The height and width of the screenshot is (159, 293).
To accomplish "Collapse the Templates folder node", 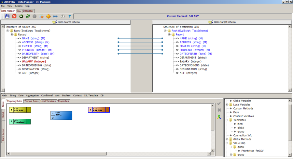I will 227,120.
